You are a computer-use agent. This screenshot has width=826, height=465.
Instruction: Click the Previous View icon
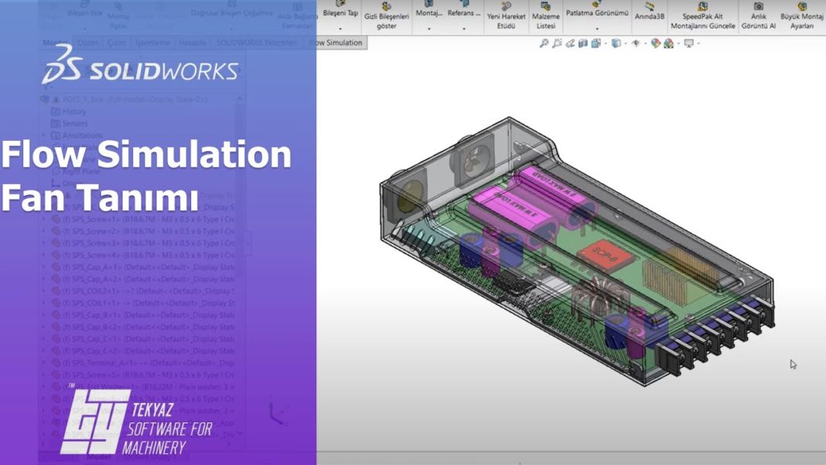570,43
